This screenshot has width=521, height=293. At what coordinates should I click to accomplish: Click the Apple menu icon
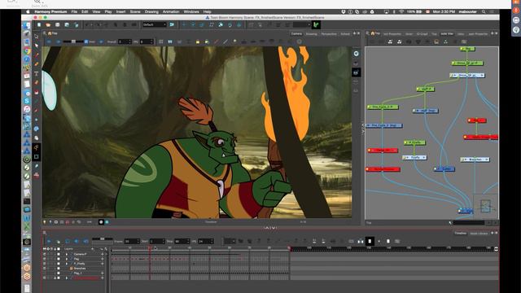pos(28,11)
